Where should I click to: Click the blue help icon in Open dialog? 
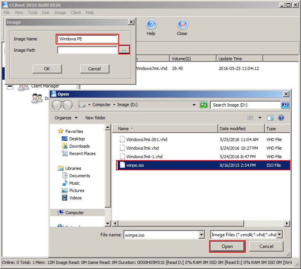pos(281,118)
